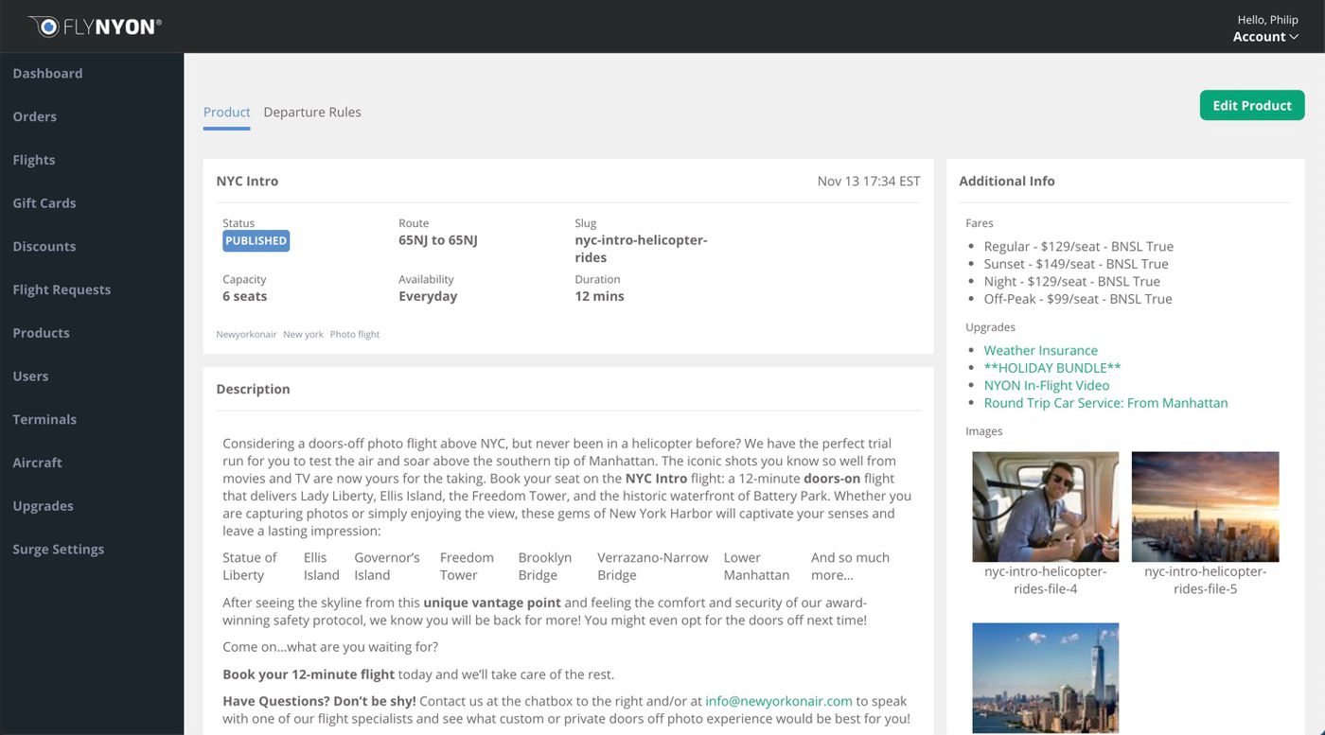This screenshot has width=1325, height=735.
Task: Open the **HOLIDAY BUNDLE** upgrade link
Action: coord(1052,368)
